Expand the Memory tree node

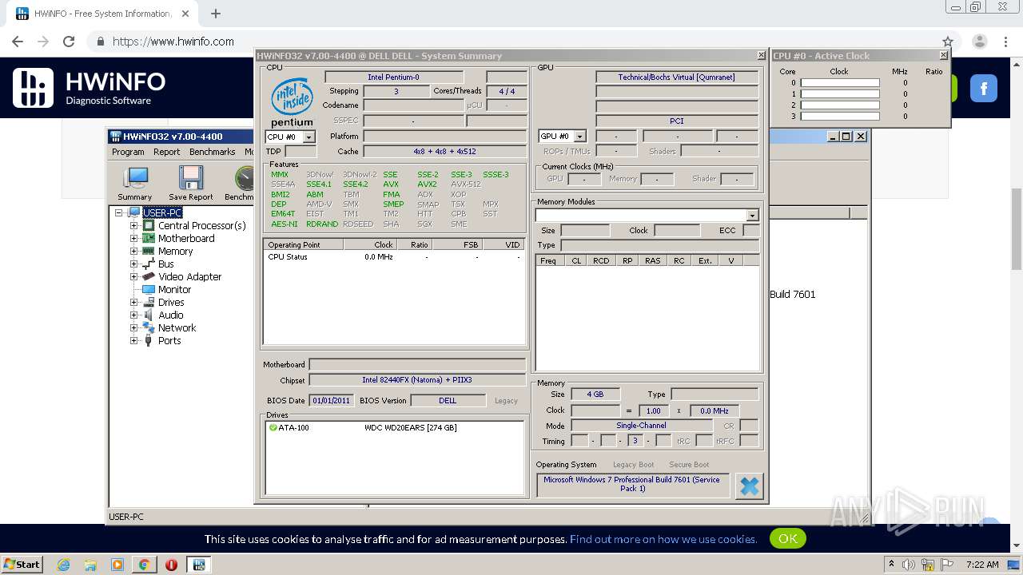134,251
